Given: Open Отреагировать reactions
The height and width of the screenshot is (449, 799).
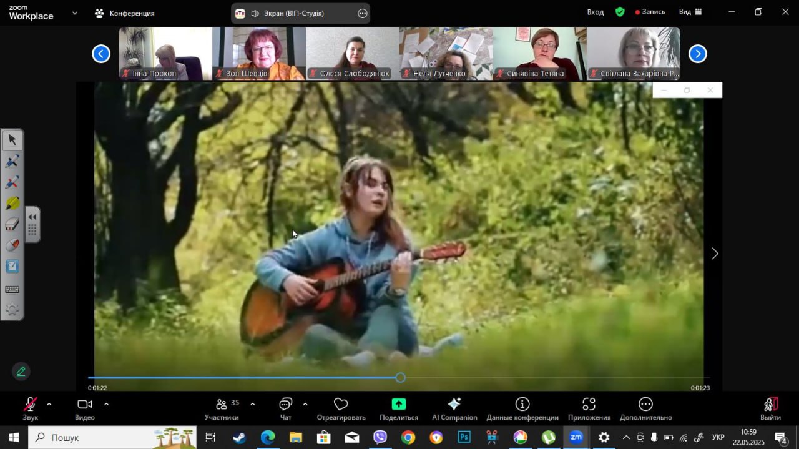Looking at the screenshot, I should [341, 409].
